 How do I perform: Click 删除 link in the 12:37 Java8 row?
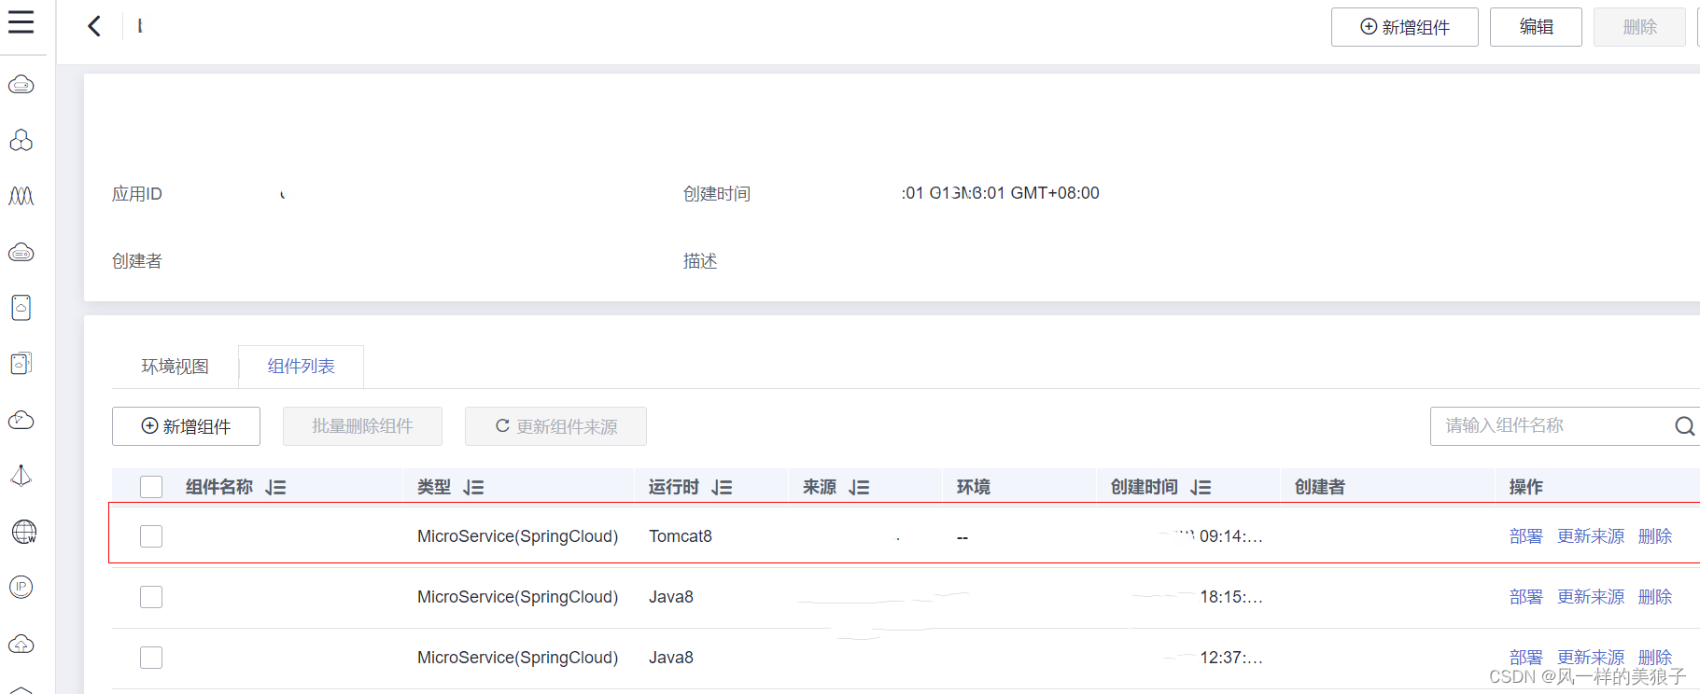(x=1655, y=658)
